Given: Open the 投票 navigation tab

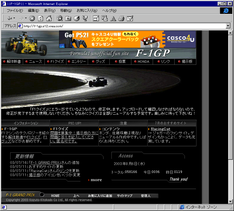Looking at the screenshot, I should pos(120,62).
